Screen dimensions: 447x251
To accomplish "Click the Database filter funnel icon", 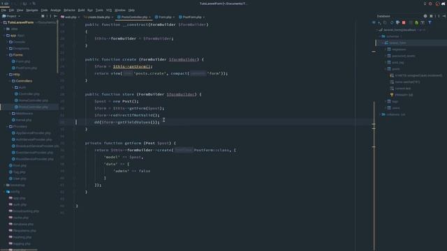I will [x=430, y=22].
